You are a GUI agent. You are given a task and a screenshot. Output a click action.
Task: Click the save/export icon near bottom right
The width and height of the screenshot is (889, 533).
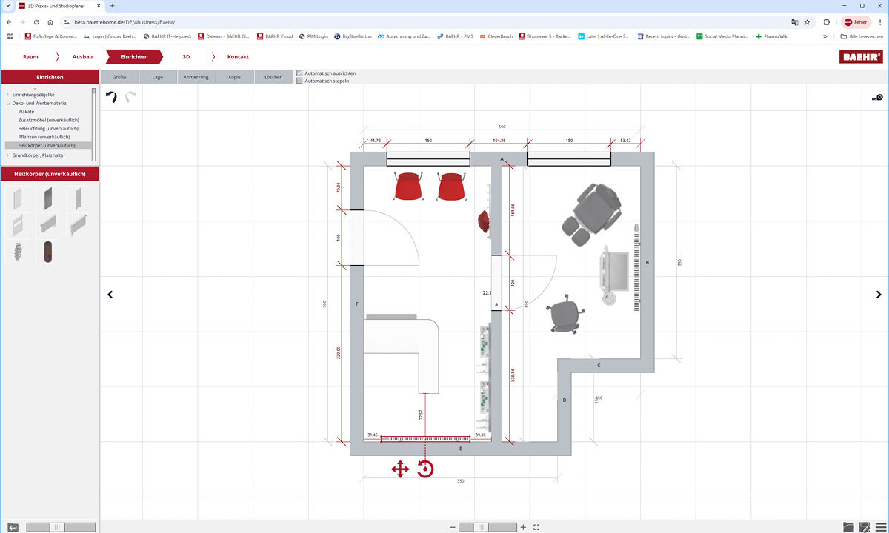(x=865, y=527)
